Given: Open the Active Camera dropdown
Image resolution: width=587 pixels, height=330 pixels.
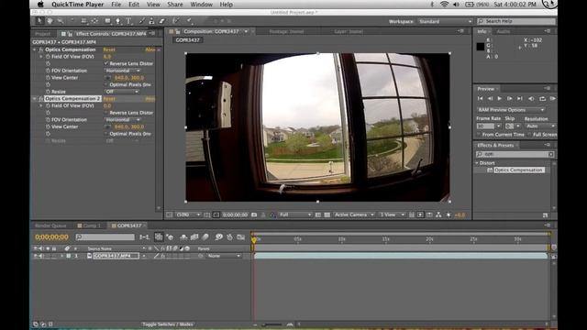Looking at the screenshot, I should point(353,214).
